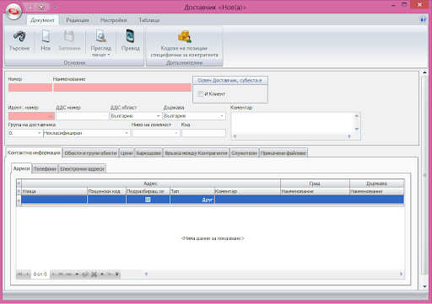This screenshot has width=432, height=304.
Task: Click the Код input field
Action: click(203, 133)
